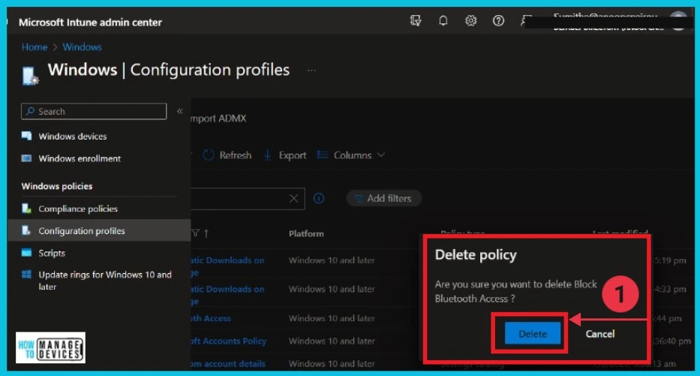Viewport: 700px width, 376px height.
Task: Open the Accounts Policy profile link
Action: click(229, 341)
